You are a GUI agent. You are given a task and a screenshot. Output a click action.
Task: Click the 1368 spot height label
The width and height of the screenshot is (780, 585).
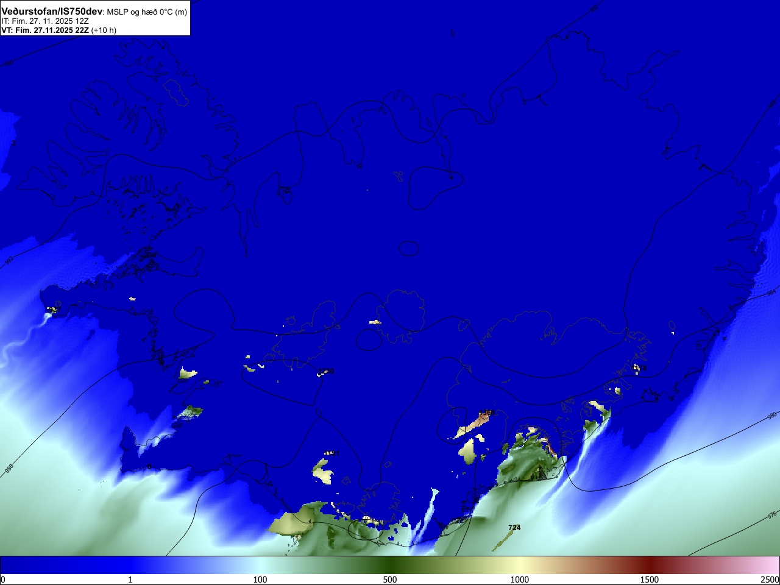point(487,413)
